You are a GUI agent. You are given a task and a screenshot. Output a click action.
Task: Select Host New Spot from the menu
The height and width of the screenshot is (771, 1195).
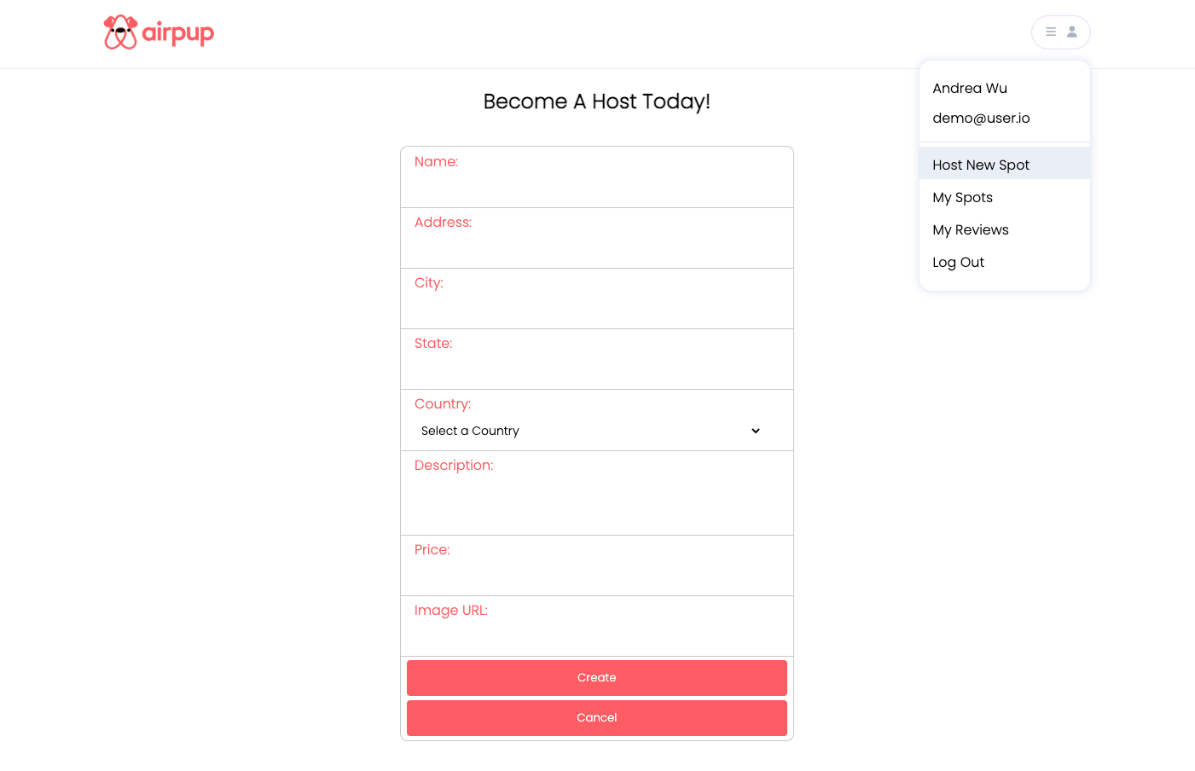tap(981, 165)
